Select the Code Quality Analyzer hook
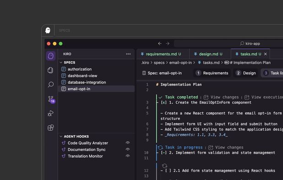This screenshot has width=283, height=180. (97, 143)
